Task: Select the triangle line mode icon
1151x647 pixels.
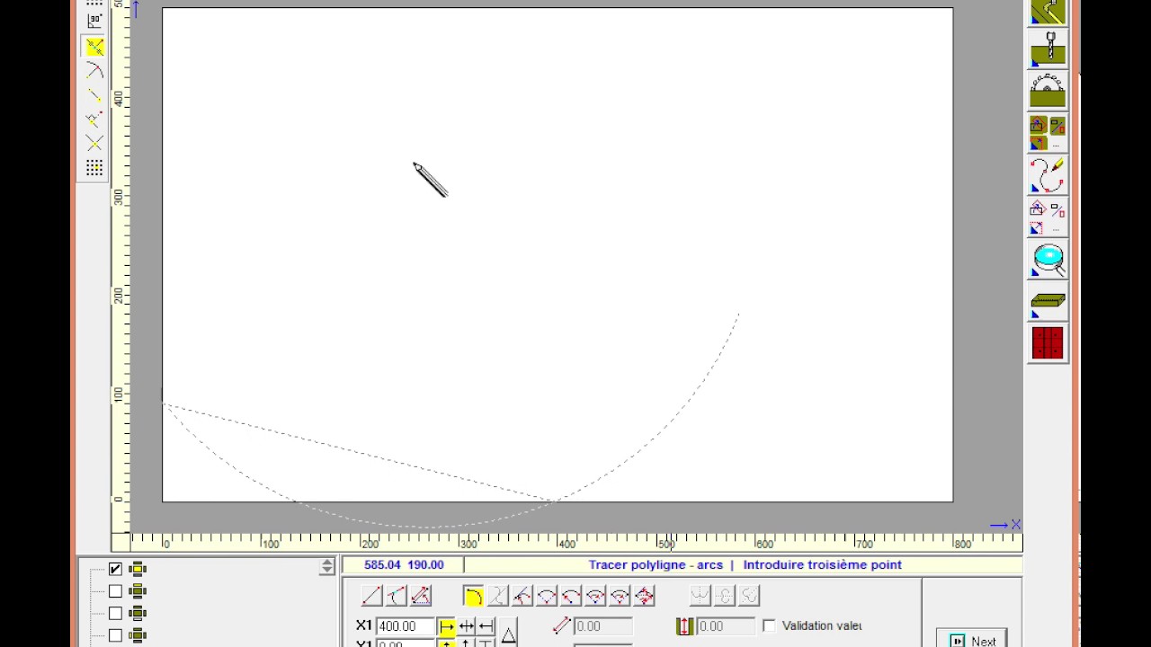Action: pos(420,596)
